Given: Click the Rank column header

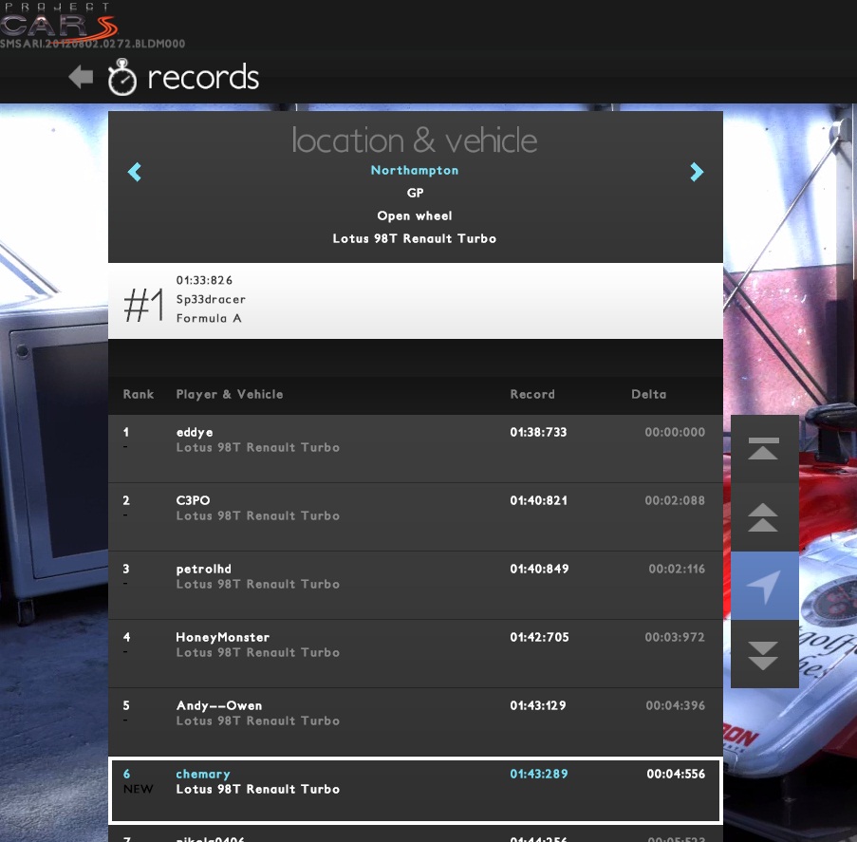Looking at the screenshot, I should 139,394.
